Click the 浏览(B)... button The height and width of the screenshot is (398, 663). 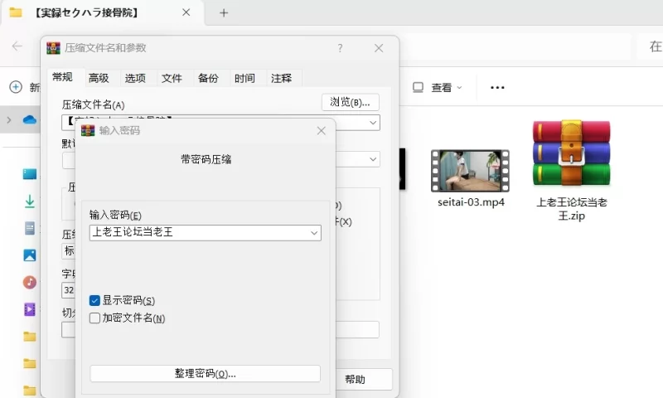(x=350, y=102)
